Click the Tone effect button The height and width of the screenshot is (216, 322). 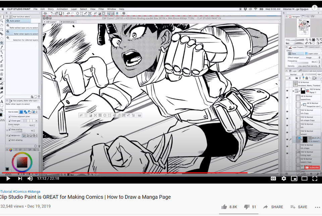click(x=296, y=54)
